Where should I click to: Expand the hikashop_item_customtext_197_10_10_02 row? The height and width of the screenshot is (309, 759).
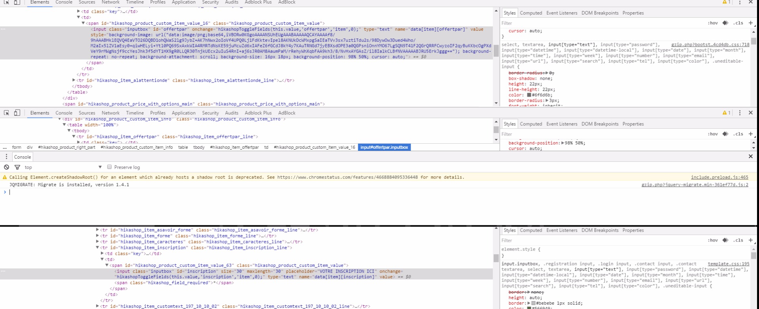98,306
